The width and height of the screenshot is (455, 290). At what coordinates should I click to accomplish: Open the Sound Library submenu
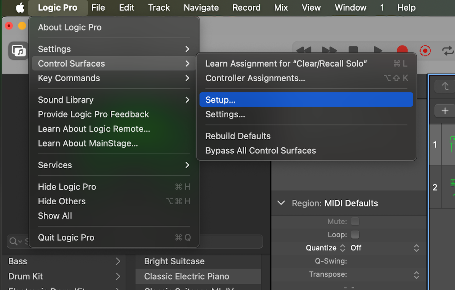114,100
